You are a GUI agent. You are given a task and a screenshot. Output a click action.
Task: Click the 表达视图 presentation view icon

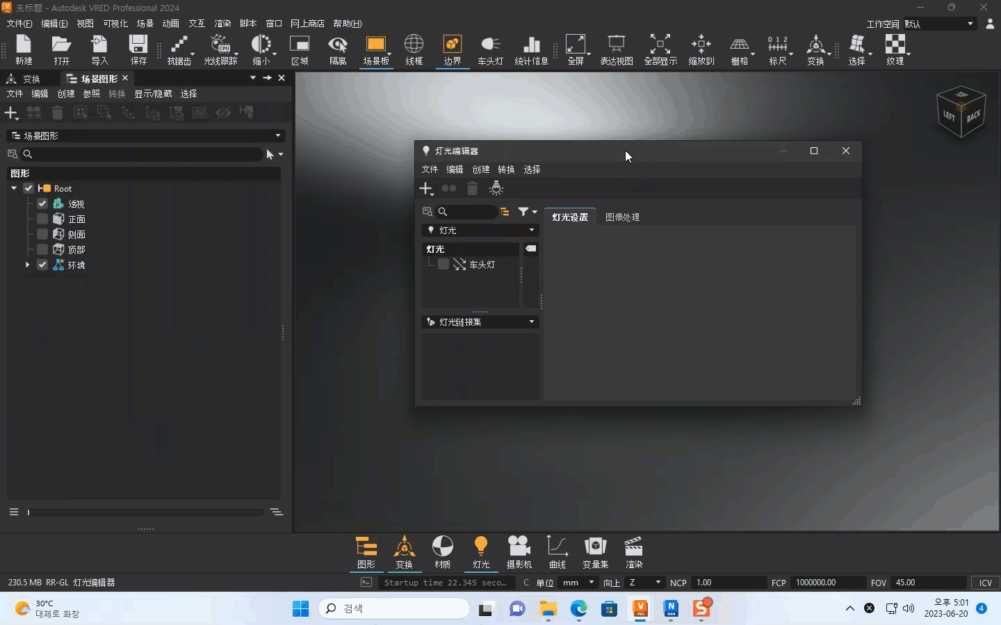click(617, 50)
